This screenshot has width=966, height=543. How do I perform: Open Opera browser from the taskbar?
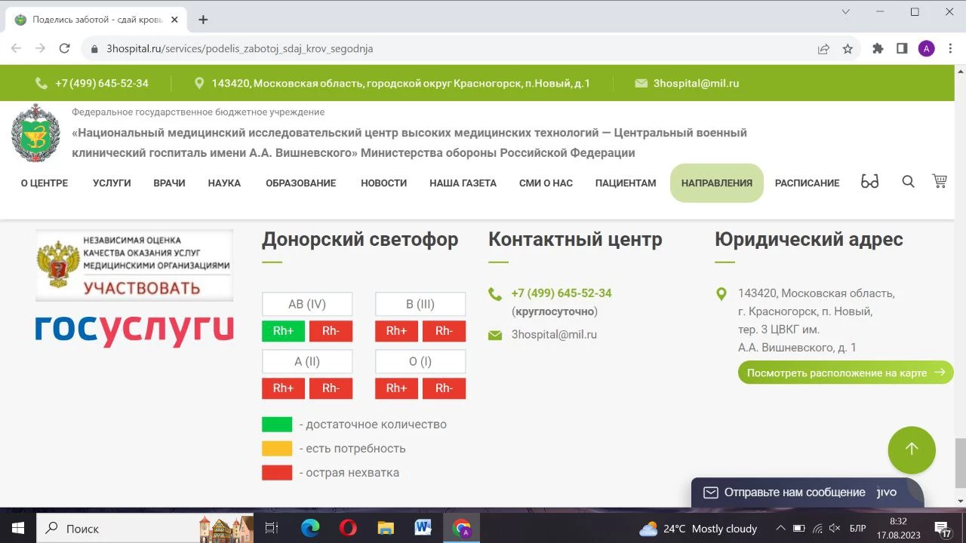(x=348, y=528)
